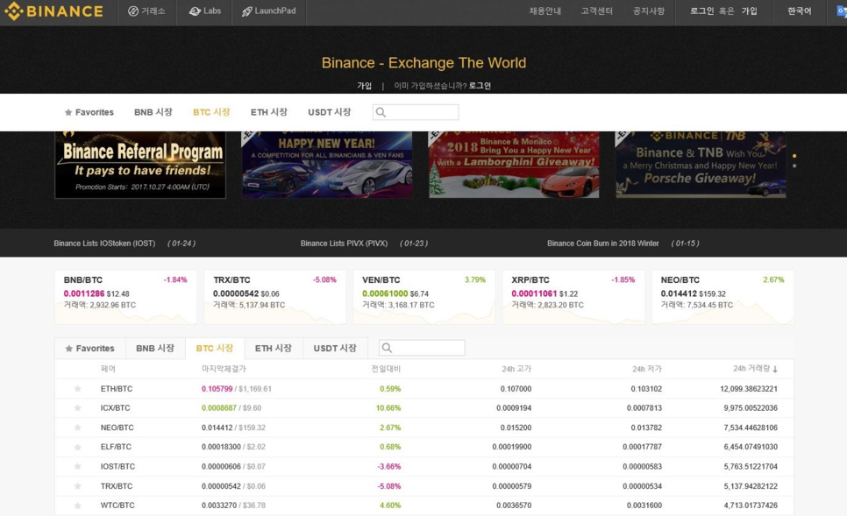Image resolution: width=847 pixels, height=516 pixels.
Task: Sort by 페어 column header
Action: click(108, 369)
